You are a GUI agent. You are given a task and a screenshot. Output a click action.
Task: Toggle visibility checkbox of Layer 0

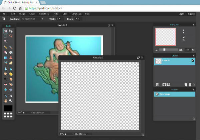tap(193, 60)
